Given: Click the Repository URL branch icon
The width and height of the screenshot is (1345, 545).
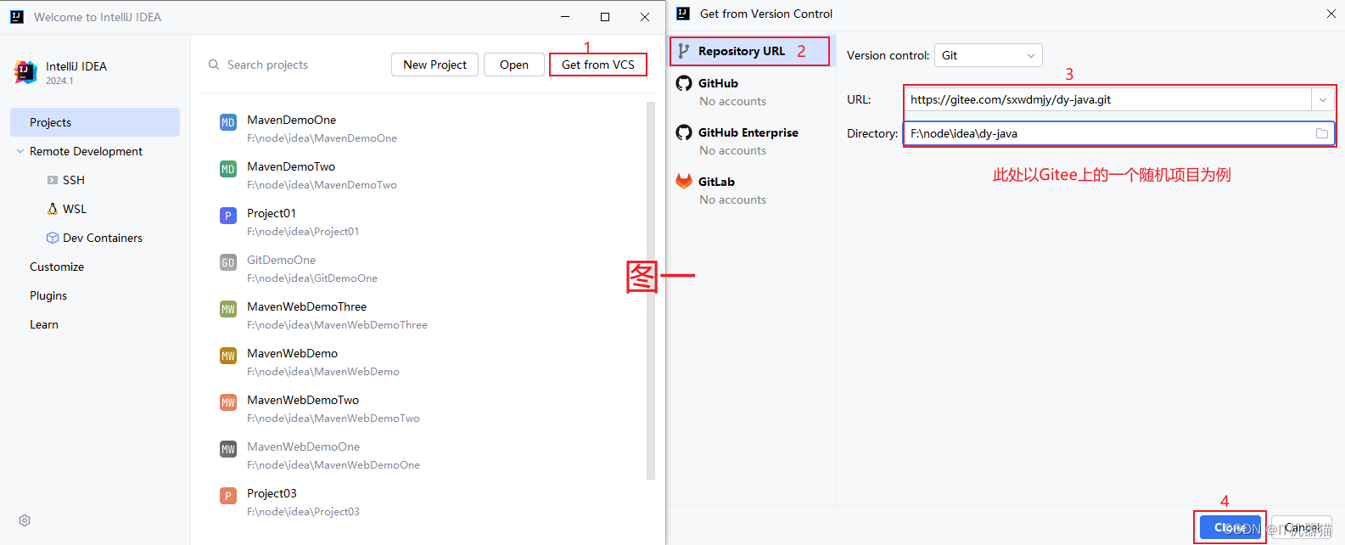Looking at the screenshot, I should tap(684, 51).
